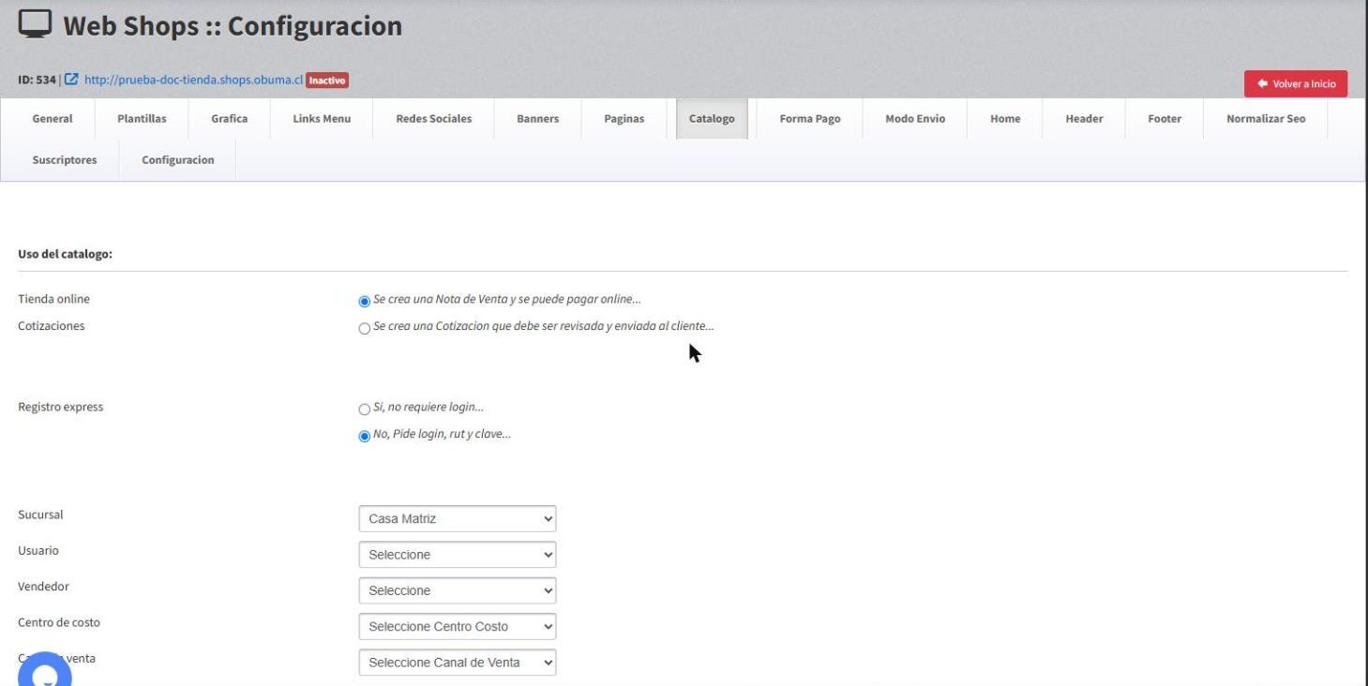Choose 'Si, no requiere login' radio
1368x686 pixels.
[364, 410]
